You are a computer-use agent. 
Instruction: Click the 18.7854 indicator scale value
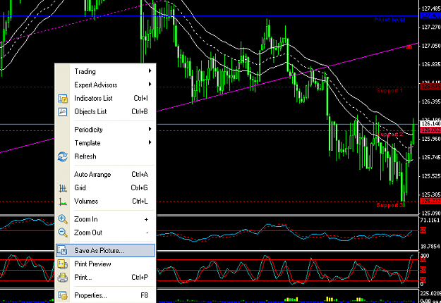point(430,247)
